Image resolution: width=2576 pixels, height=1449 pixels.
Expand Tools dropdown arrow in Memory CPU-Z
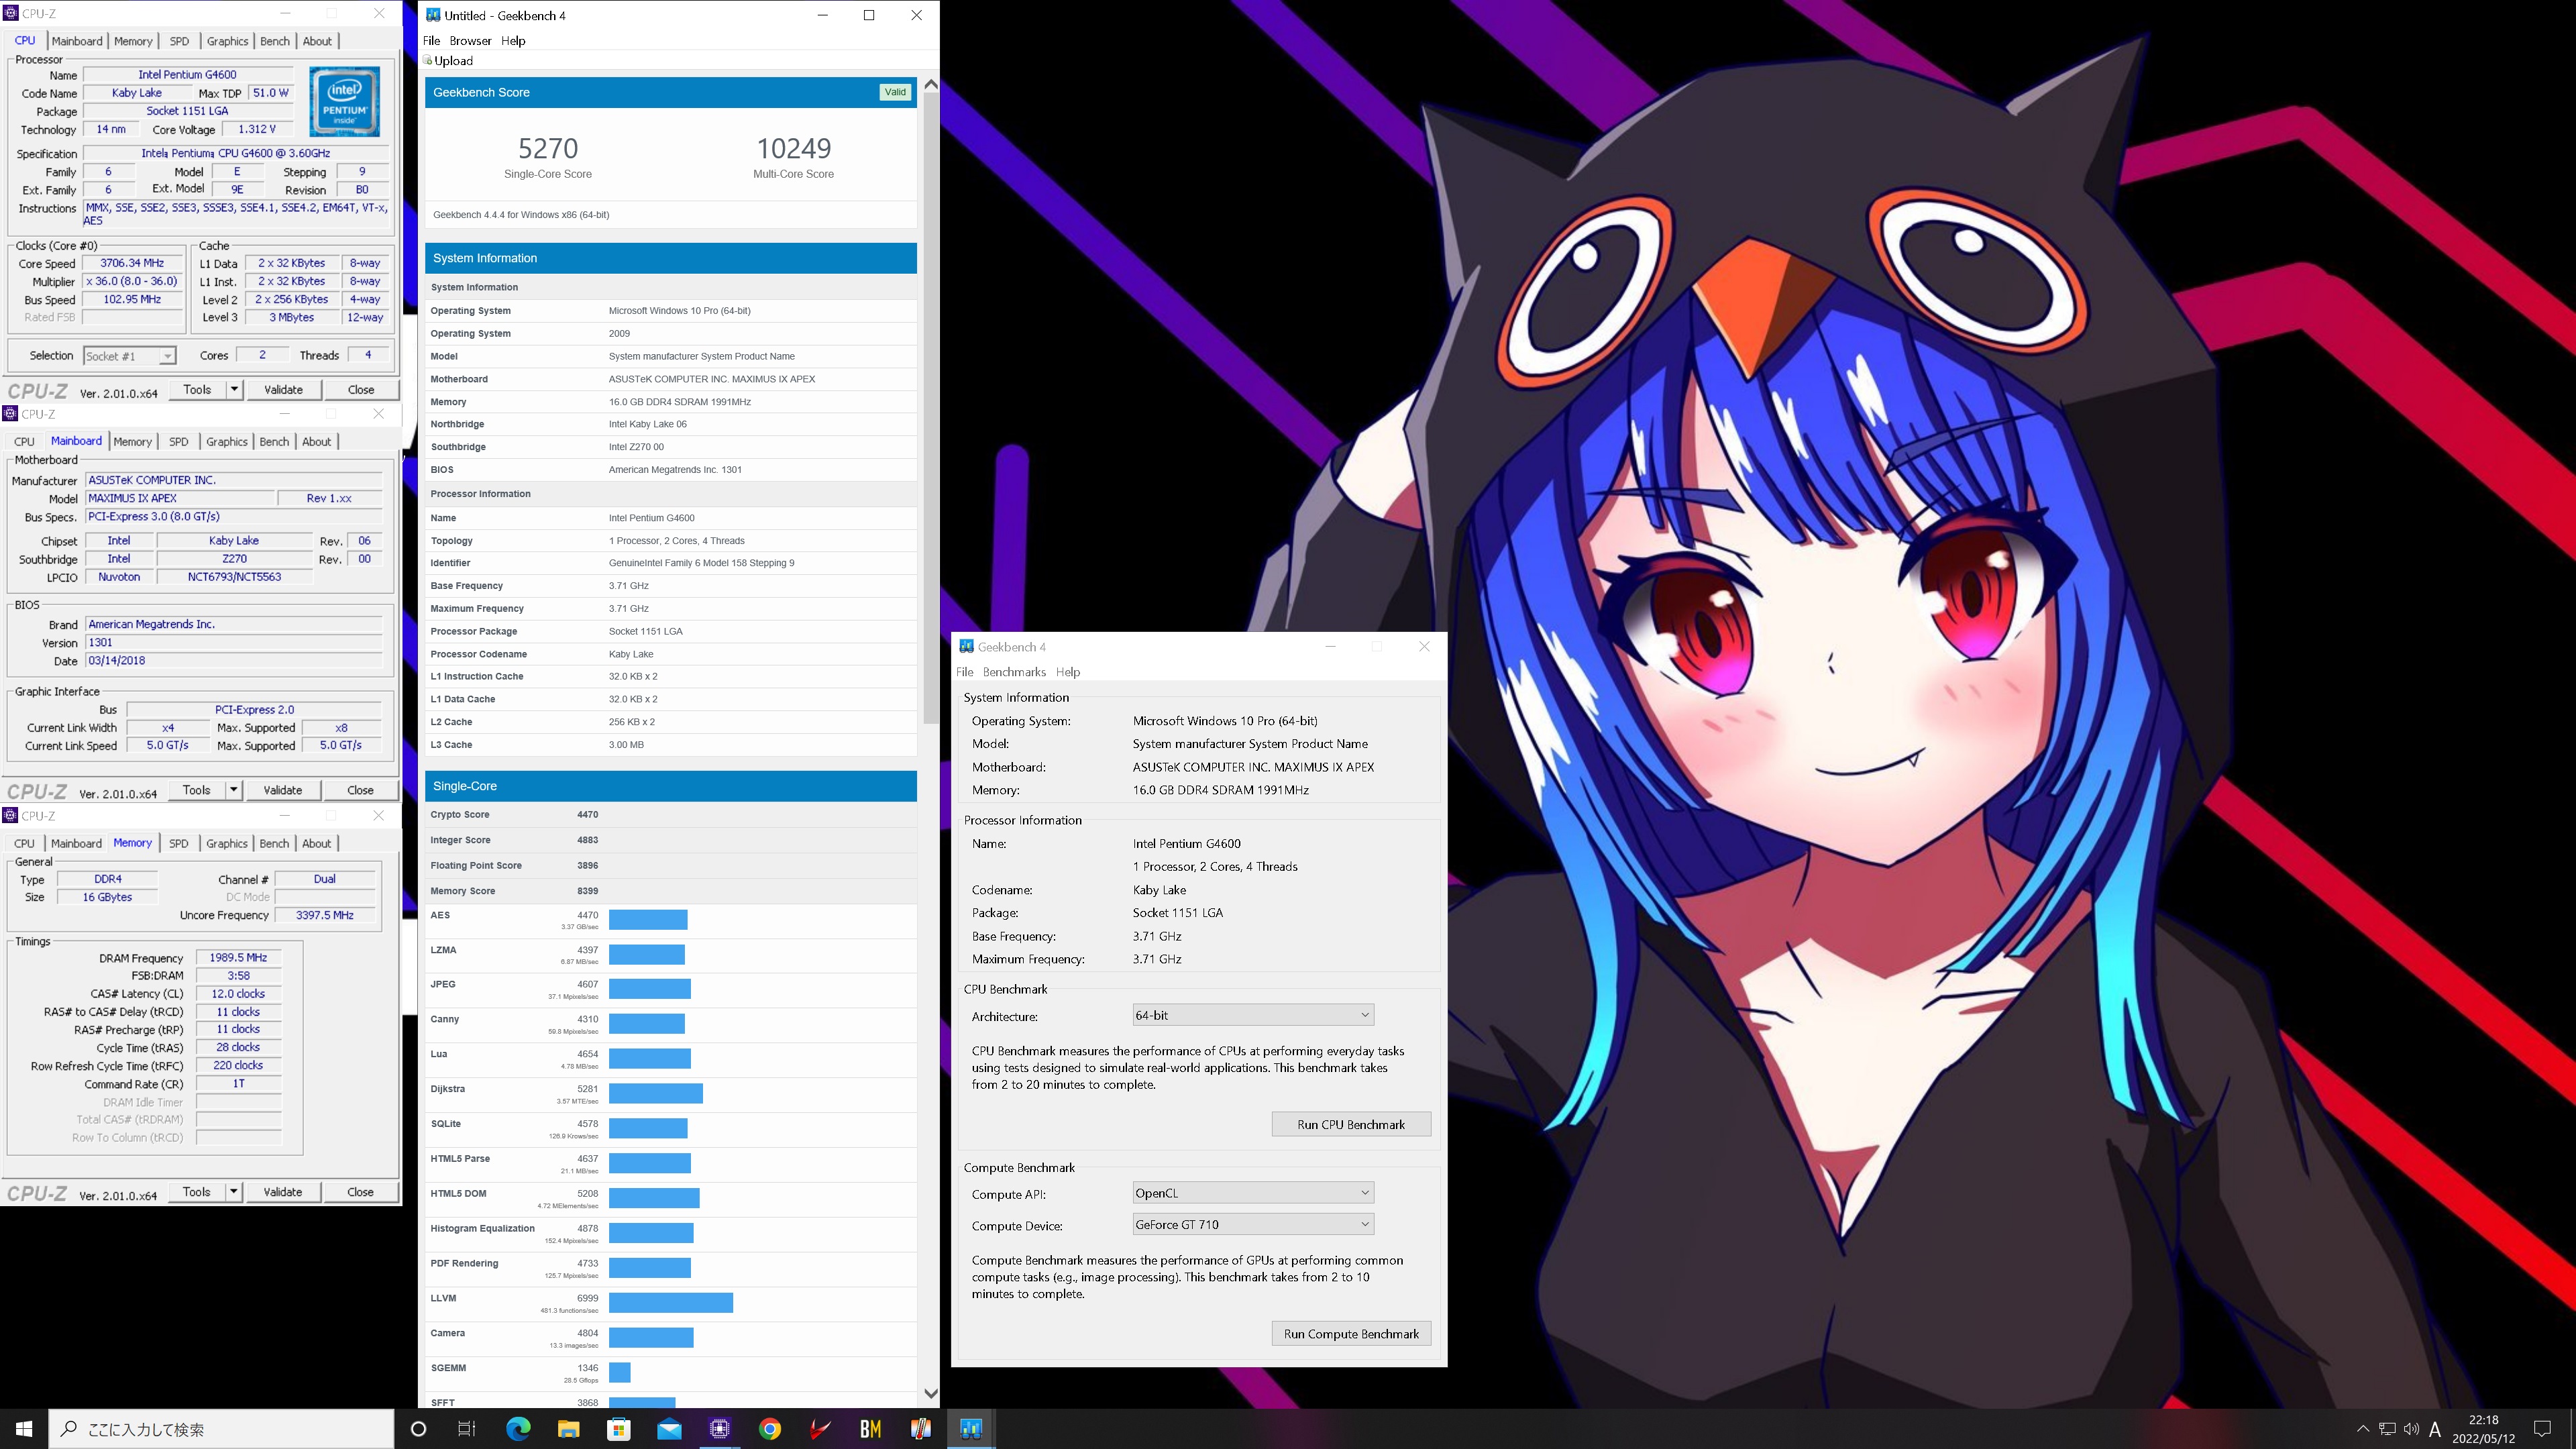(233, 1191)
